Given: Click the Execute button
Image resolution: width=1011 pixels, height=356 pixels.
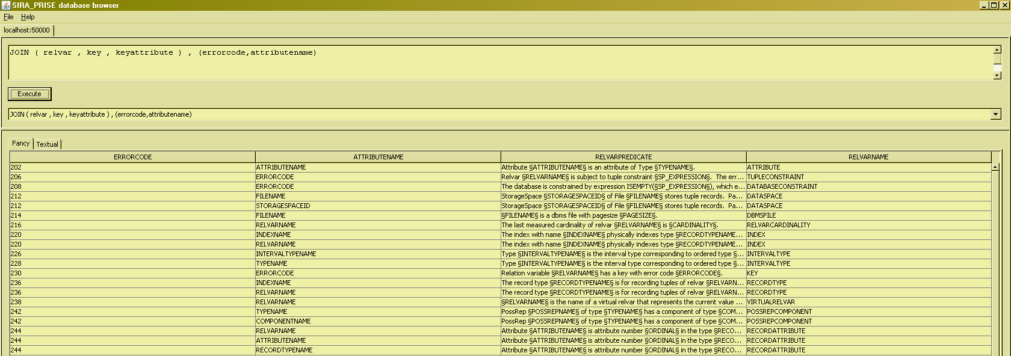Looking at the screenshot, I should (29, 94).
